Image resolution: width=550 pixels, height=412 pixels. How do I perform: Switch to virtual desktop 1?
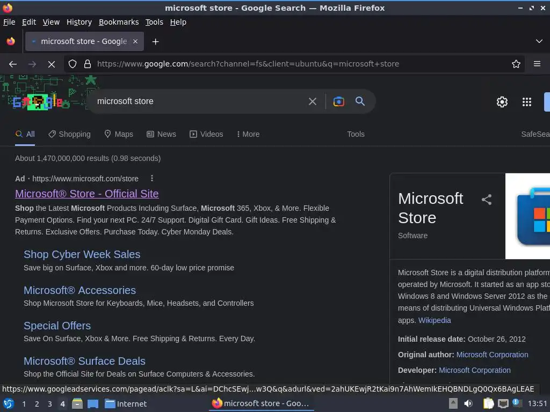click(x=24, y=404)
